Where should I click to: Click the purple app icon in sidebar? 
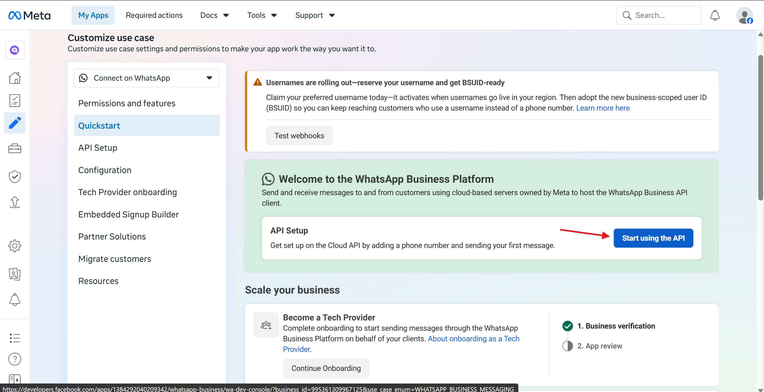click(15, 50)
